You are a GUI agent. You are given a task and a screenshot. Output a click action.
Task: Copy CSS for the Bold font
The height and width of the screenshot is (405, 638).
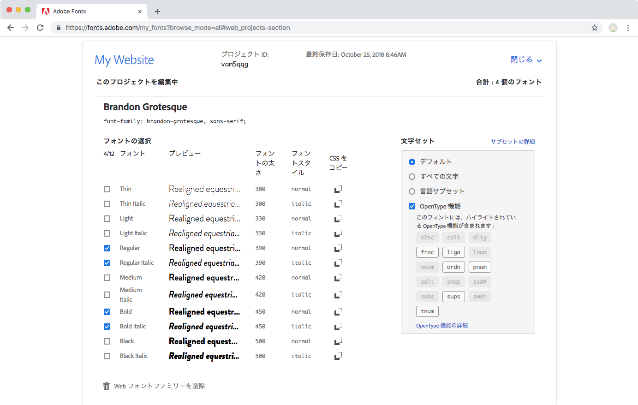[338, 312]
